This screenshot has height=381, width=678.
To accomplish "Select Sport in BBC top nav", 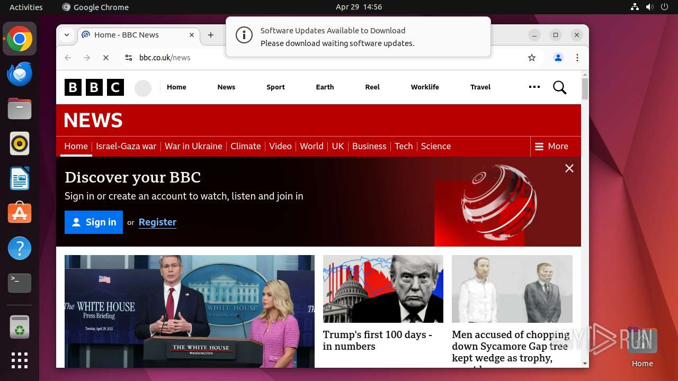I will pos(275,87).
